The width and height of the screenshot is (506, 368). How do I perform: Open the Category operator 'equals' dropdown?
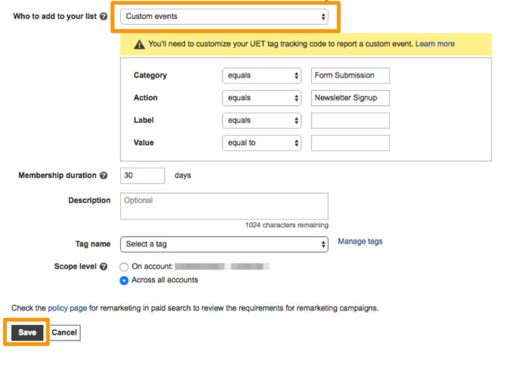pyautogui.click(x=262, y=76)
